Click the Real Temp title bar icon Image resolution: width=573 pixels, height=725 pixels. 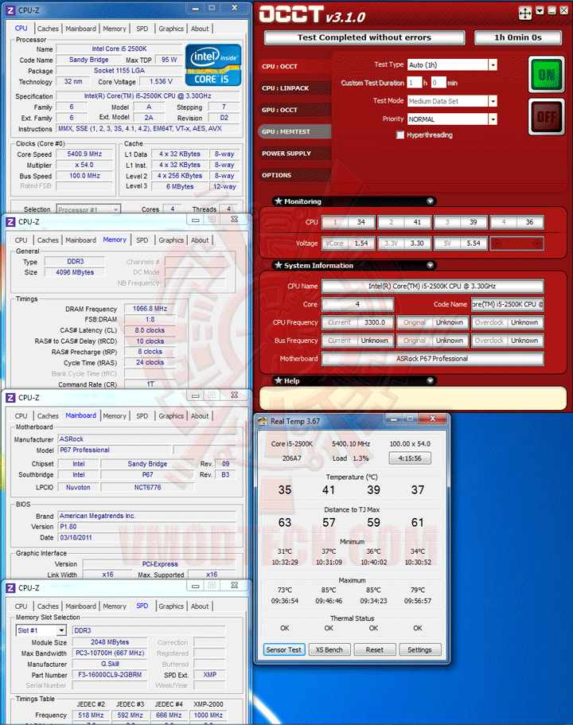point(263,421)
